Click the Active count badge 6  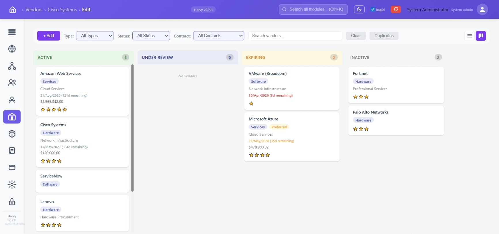click(x=125, y=57)
